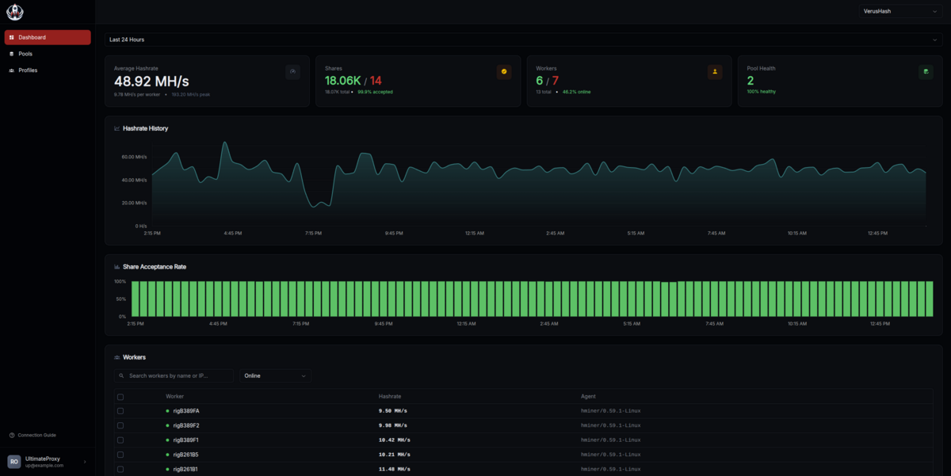This screenshot has width=951, height=476.
Task: Click the Average Hashrate gauge icon
Action: (x=292, y=71)
